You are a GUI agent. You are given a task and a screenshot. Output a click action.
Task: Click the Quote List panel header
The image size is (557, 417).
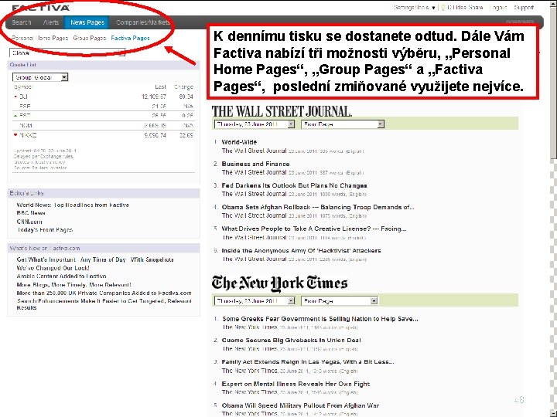tap(104, 65)
